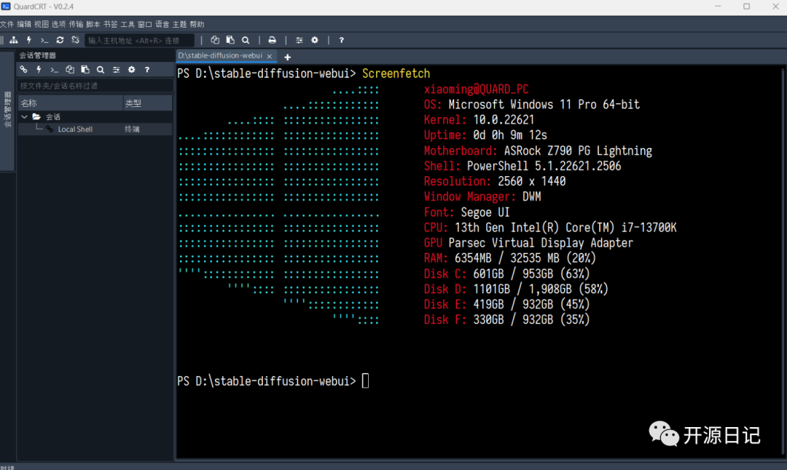
Task: Open the 视图 menu
Action: (41, 24)
